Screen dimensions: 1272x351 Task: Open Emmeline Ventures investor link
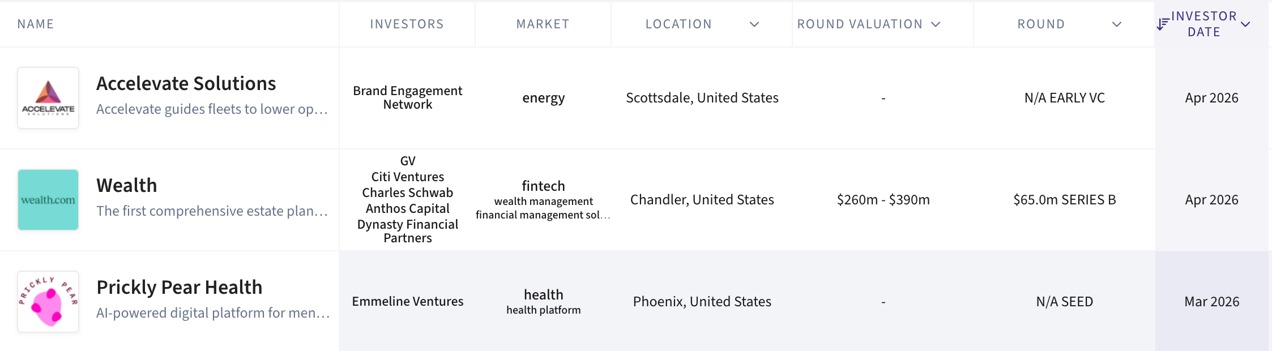(x=408, y=302)
